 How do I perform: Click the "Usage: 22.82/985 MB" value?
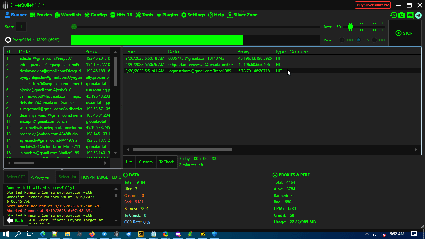tap(303, 222)
